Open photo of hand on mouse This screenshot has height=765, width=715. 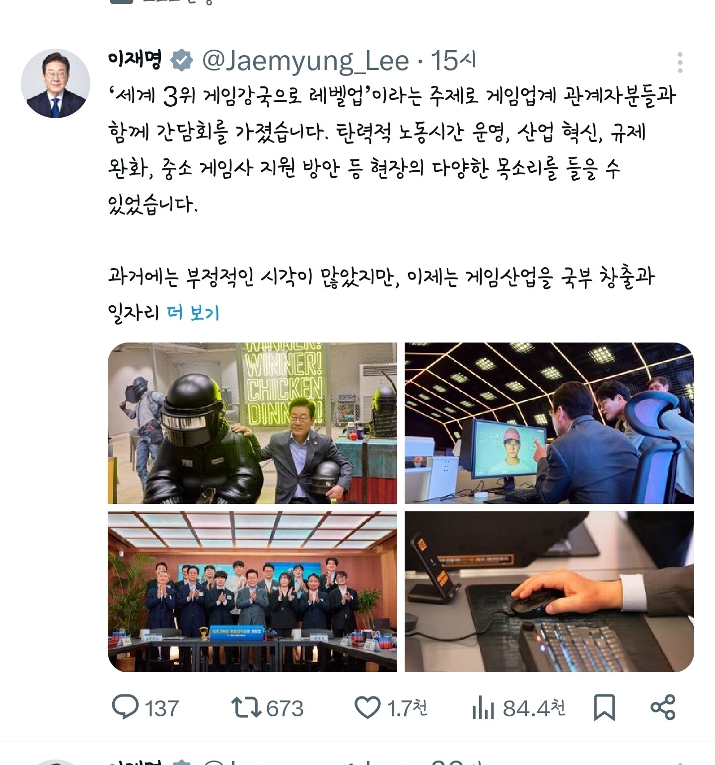549,592
